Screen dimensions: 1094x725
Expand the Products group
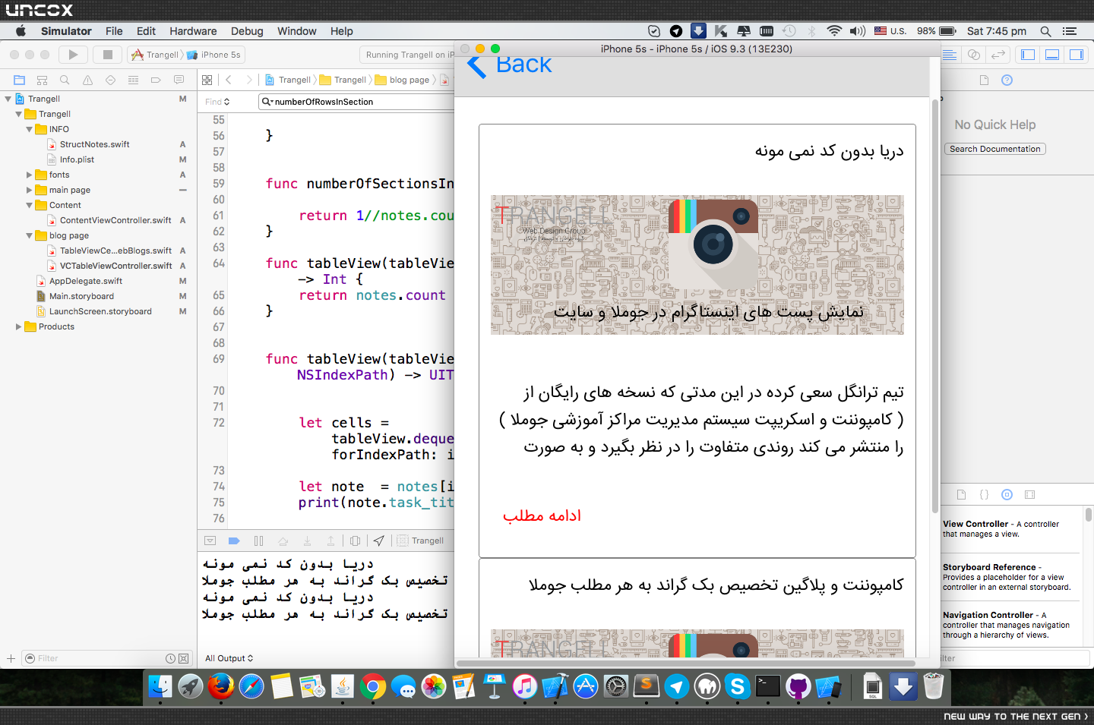click(18, 326)
